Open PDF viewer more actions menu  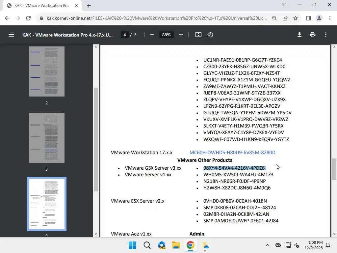point(326,35)
